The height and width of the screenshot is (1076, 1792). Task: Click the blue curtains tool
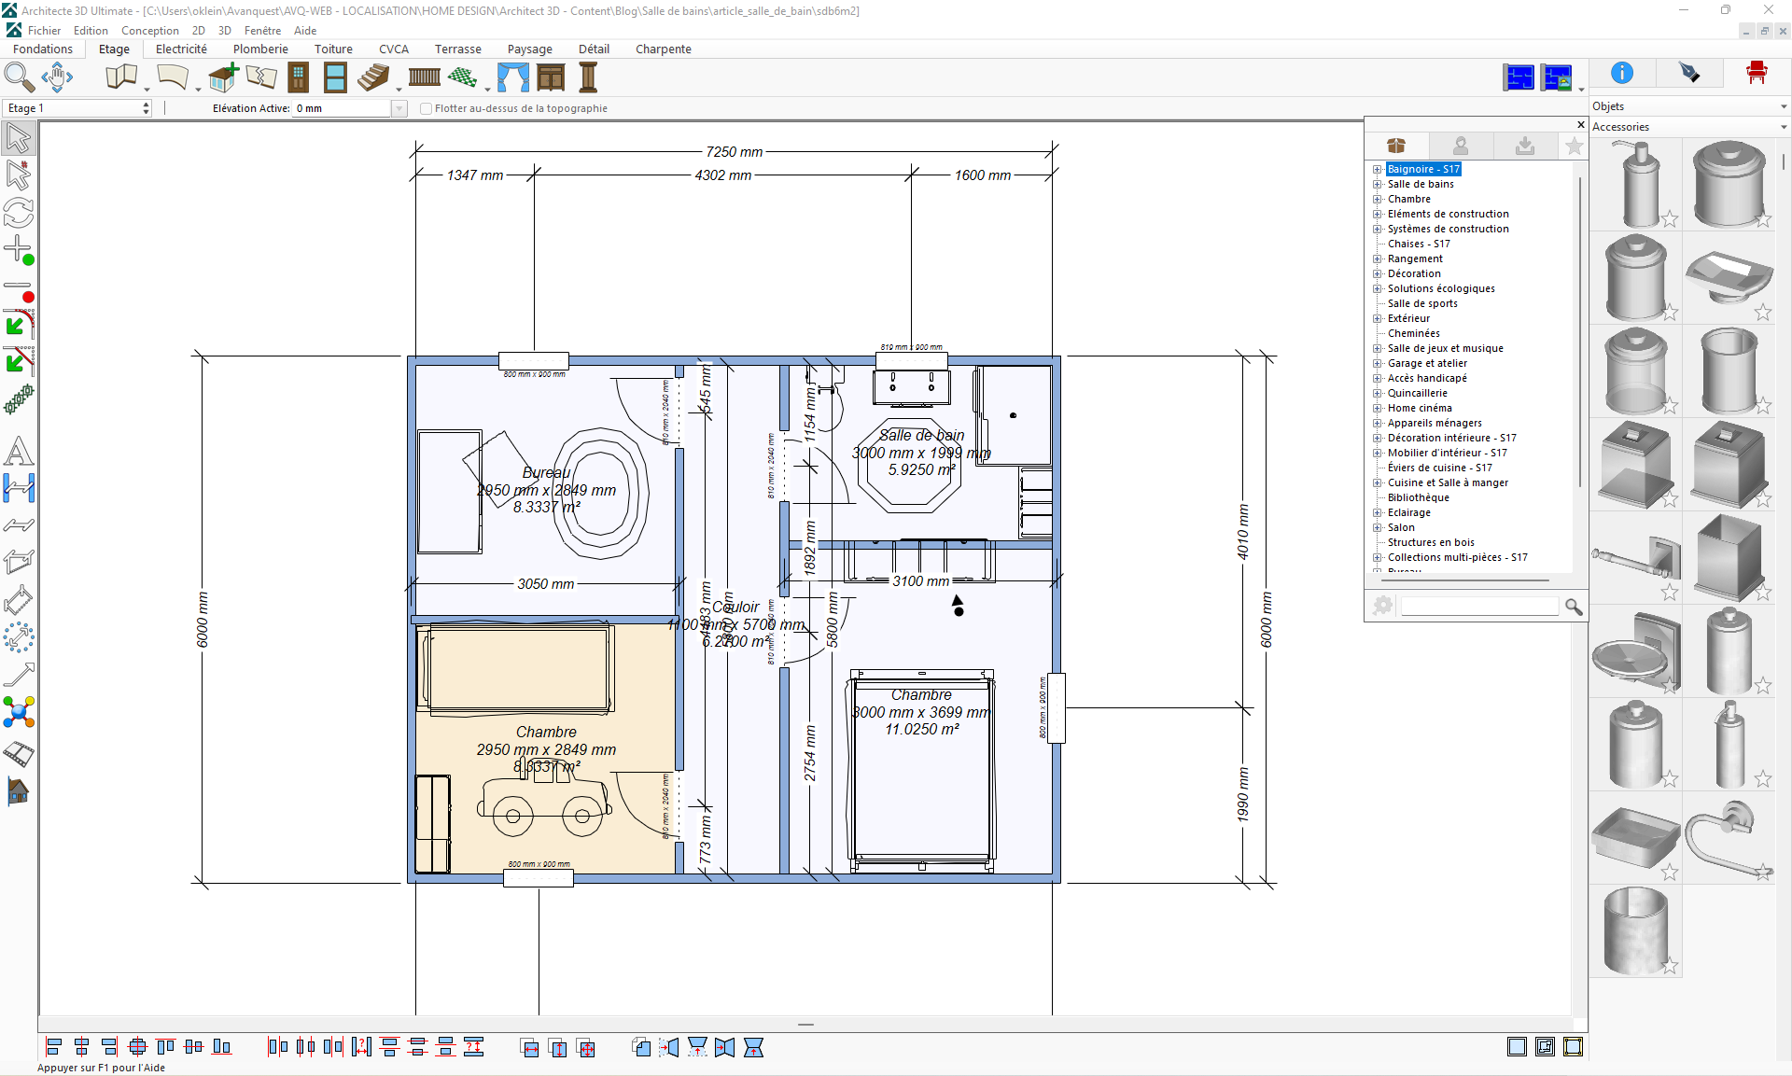coord(512,77)
